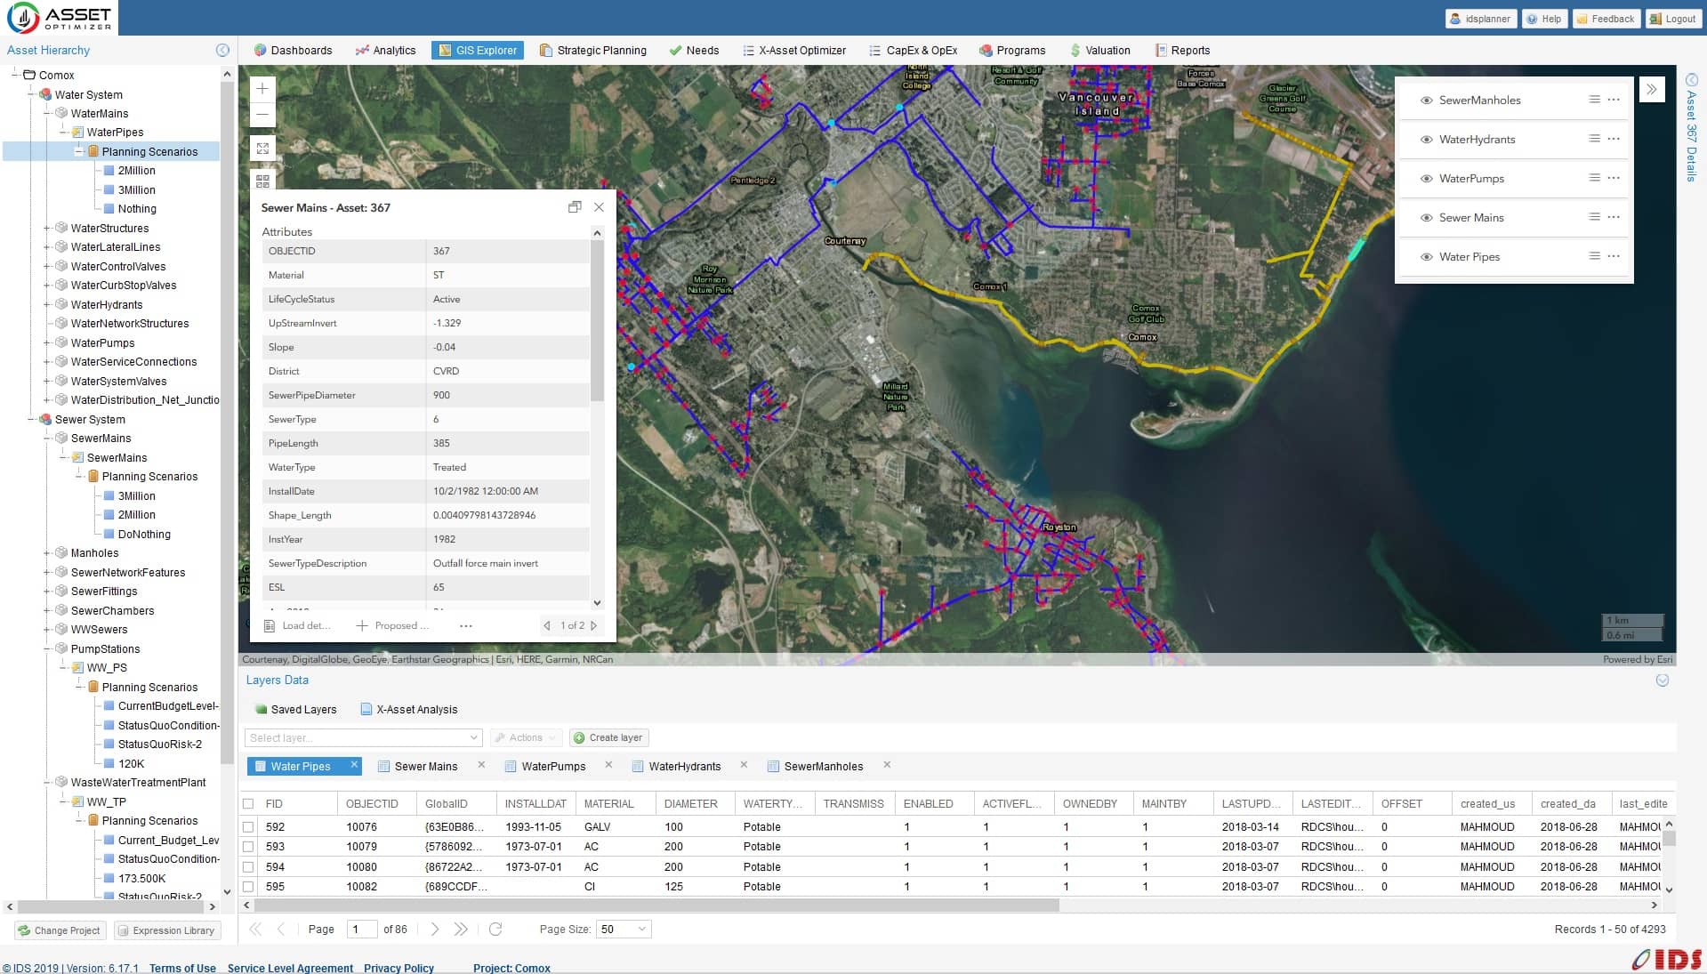Collapse the Asset Hierarchy panel

222,51
